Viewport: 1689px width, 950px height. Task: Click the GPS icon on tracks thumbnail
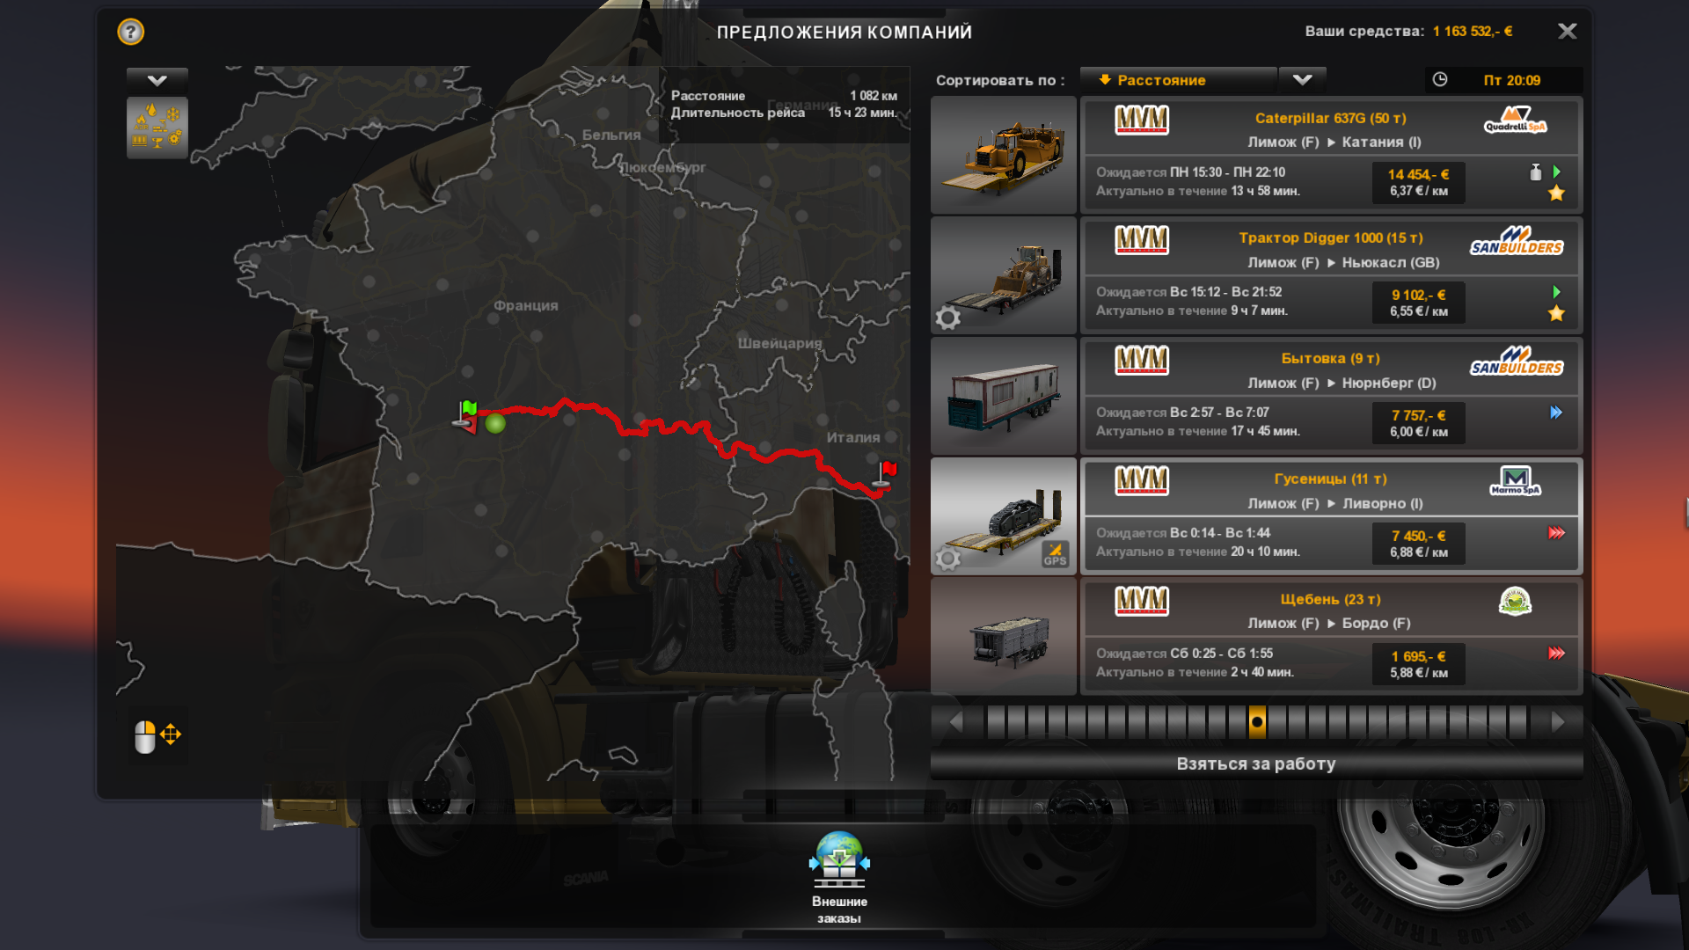1055,554
